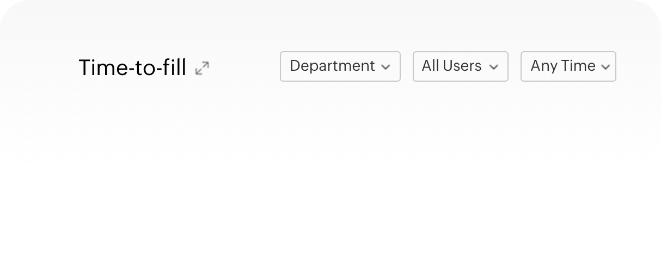Maximize the Time-to-fill chart using the expand arrows
661x269 pixels.
click(x=202, y=68)
